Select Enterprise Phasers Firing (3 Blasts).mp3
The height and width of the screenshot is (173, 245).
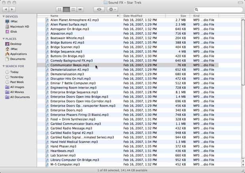(x=79, y=115)
